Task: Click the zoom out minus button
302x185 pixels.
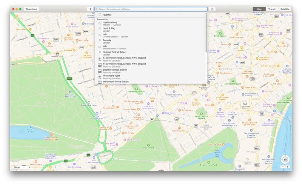Action: pyautogui.click(x=282, y=167)
